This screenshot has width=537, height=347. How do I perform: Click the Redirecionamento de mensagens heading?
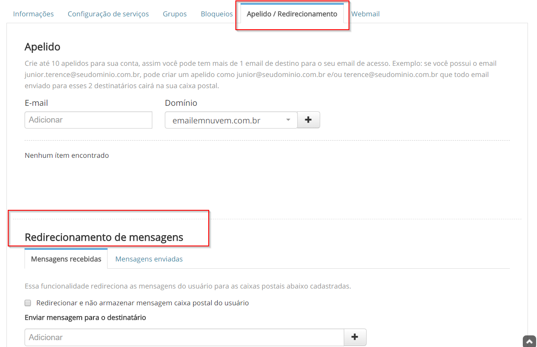pyautogui.click(x=104, y=237)
